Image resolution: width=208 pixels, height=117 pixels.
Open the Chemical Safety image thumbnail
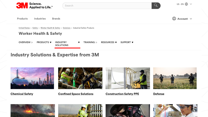pos(32,78)
